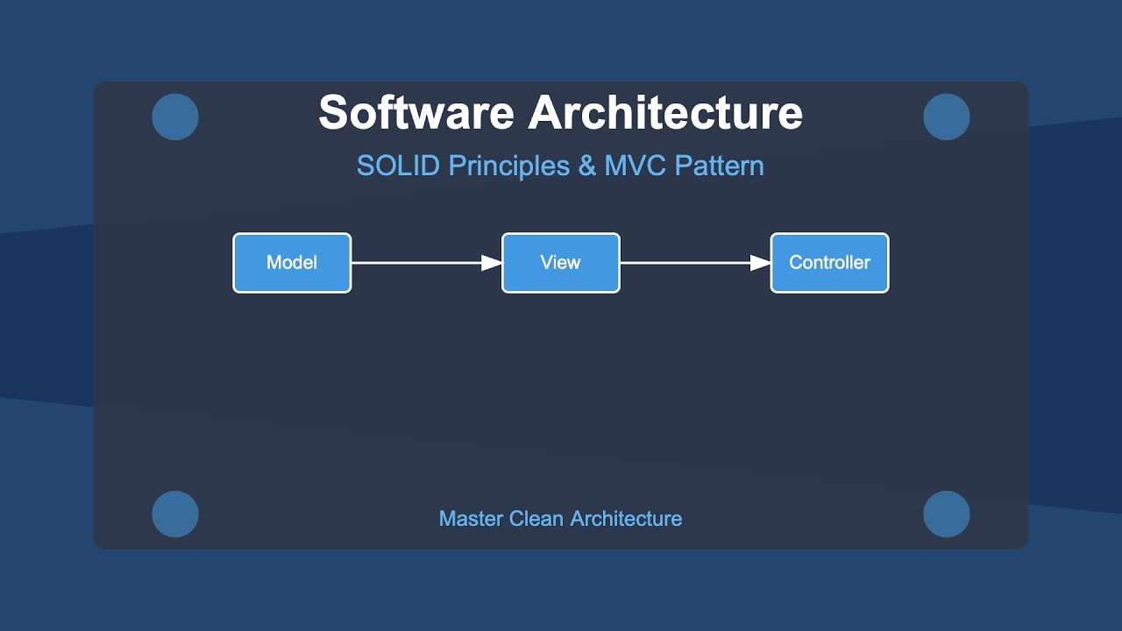Image resolution: width=1122 pixels, height=631 pixels.
Task: Click the bottom-left corner circle icon
Action: 175,514
